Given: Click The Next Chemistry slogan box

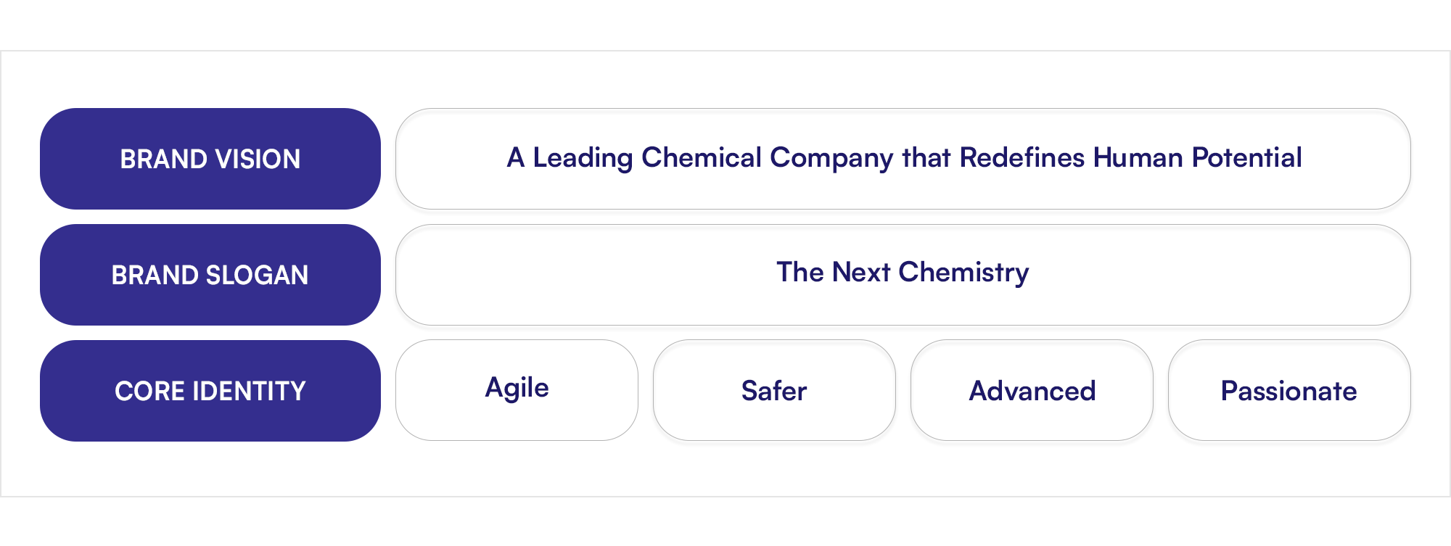Looking at the screenshot, I should (903, 275).
